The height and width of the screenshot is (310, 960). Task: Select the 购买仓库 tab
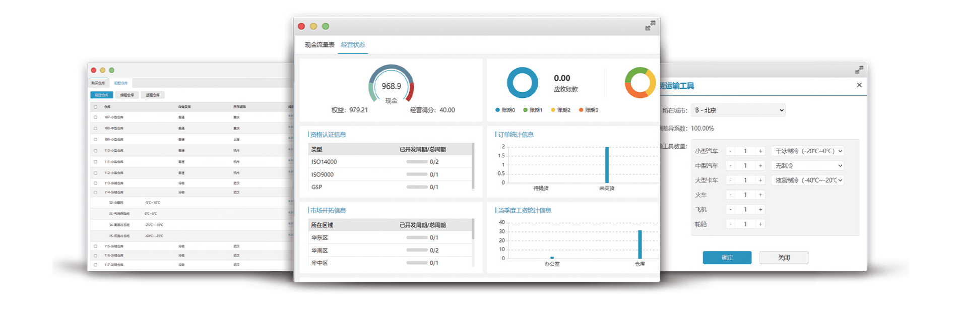pos(98,83)
